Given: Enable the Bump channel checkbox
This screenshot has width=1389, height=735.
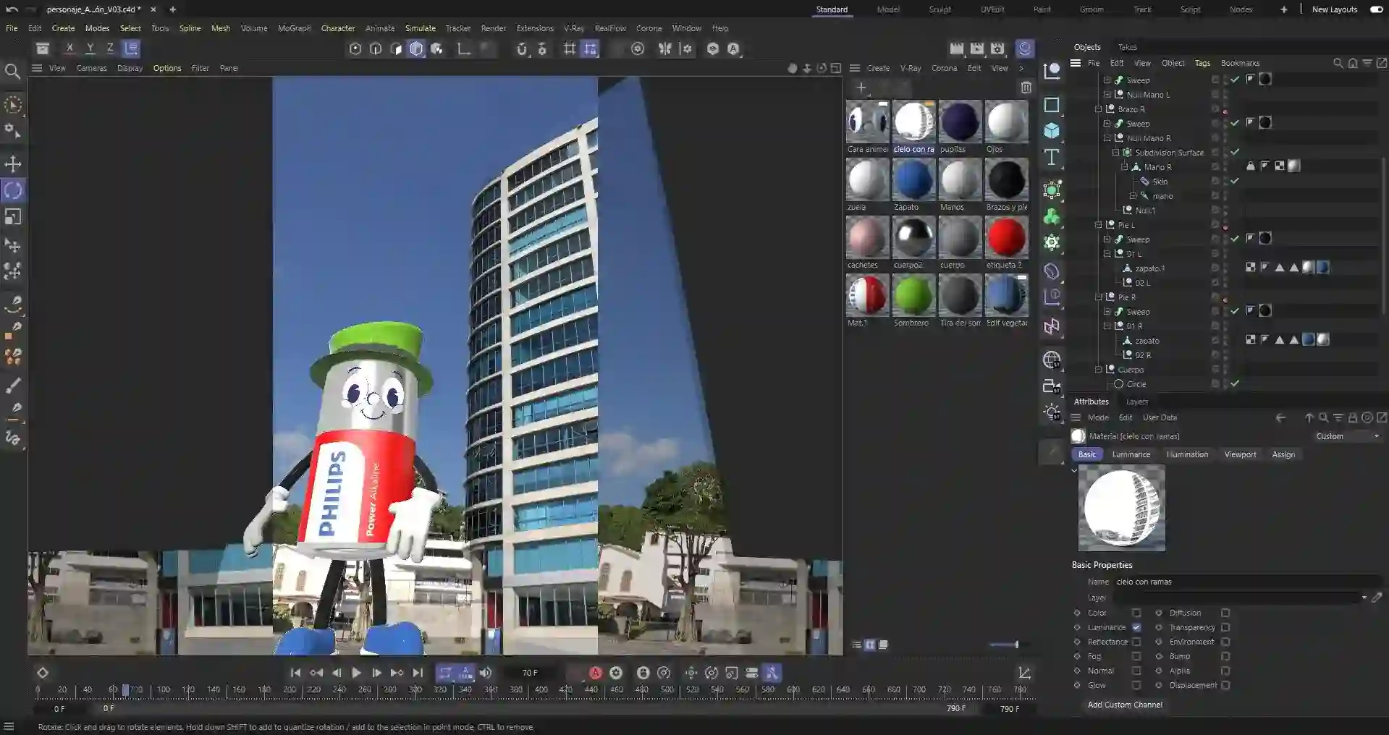Looking at the screenshot, I should (x=1225, y=656).
